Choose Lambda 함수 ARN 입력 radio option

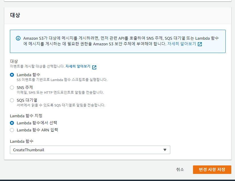pos(12,130)
